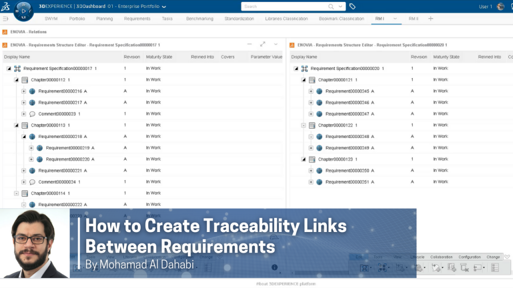Click the add new tab plus icon
The height and width of the screenshot is (288, 513).
(x=430, y=18)
